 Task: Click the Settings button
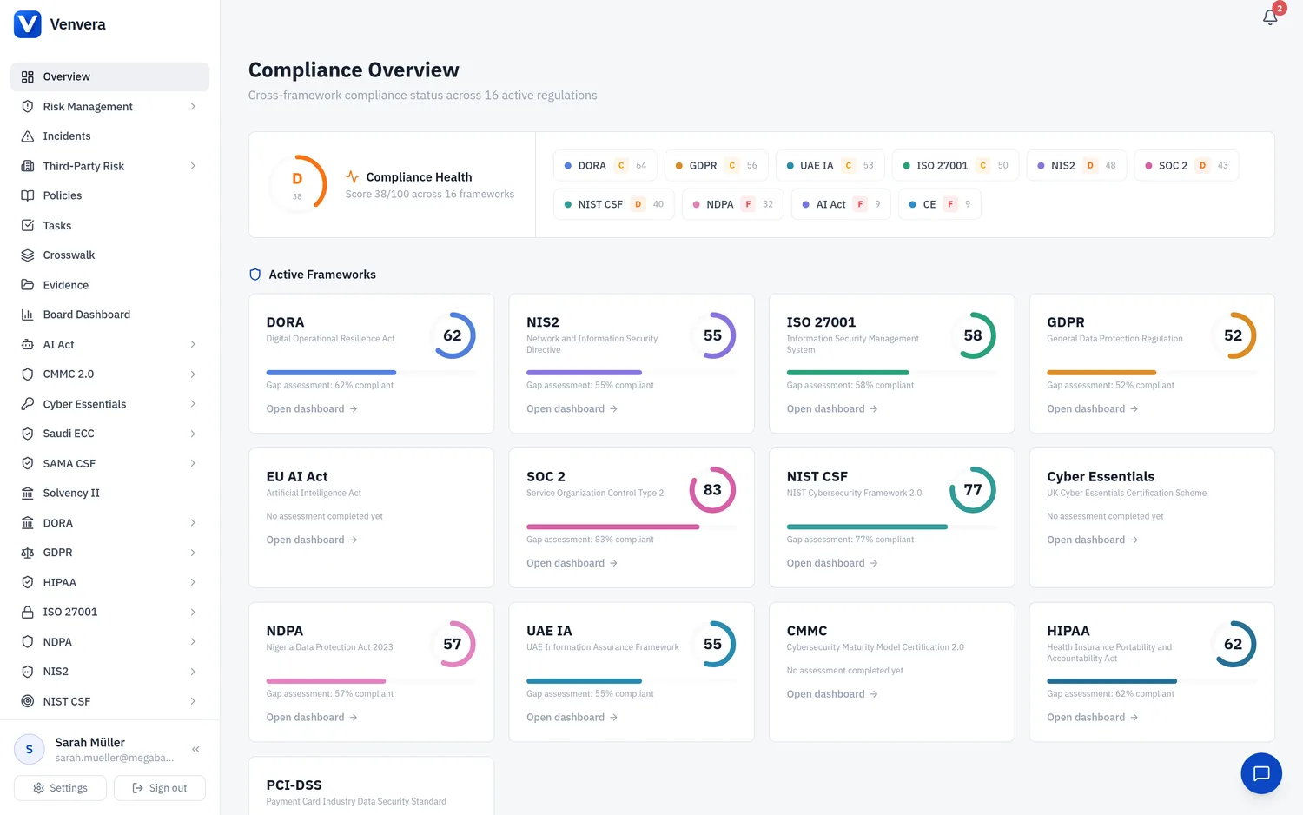coord(61,788)
